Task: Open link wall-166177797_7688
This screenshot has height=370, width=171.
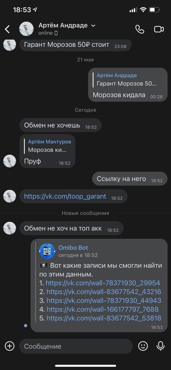Action: click(x=102, y=309)
